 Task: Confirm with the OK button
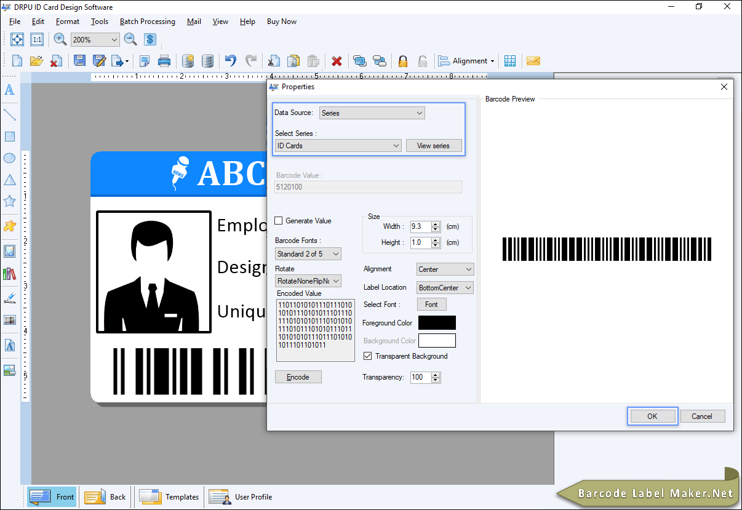[x=652, y=416]
